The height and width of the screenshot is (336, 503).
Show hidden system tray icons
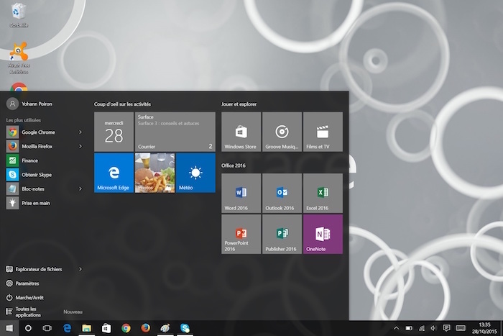tap(396, 328)
